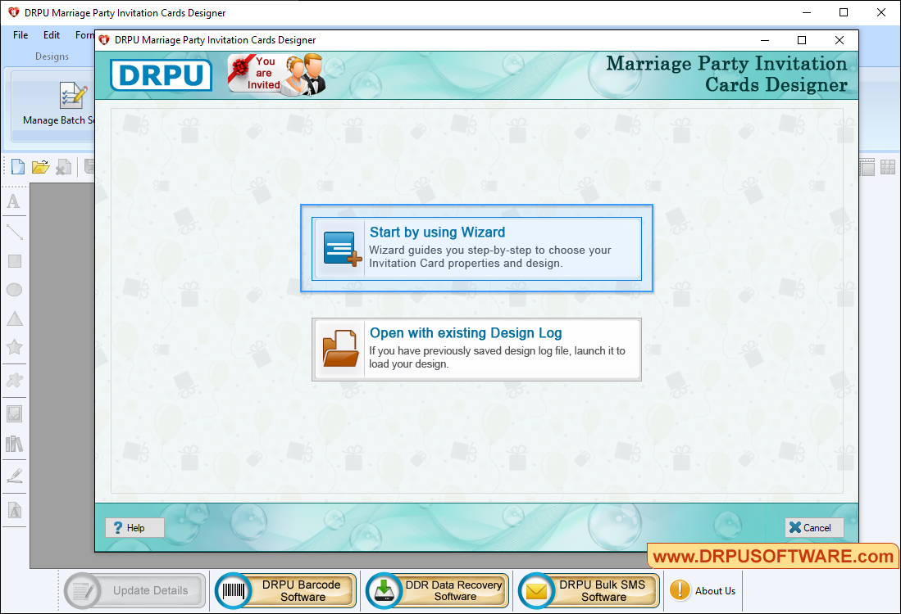Click the new document icon
Image resolution: width=901 pixels, height=614 pixels.
tap(18, 167)
